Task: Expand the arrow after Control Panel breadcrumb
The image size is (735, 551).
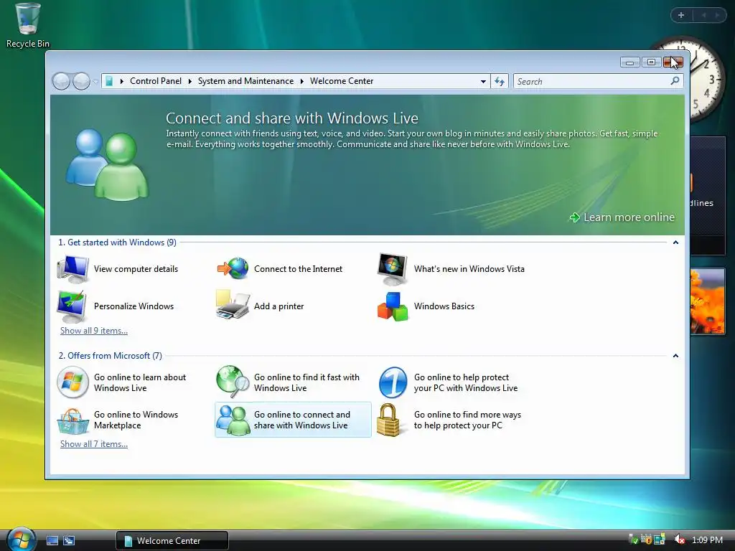Action: (x=189, y=82)
